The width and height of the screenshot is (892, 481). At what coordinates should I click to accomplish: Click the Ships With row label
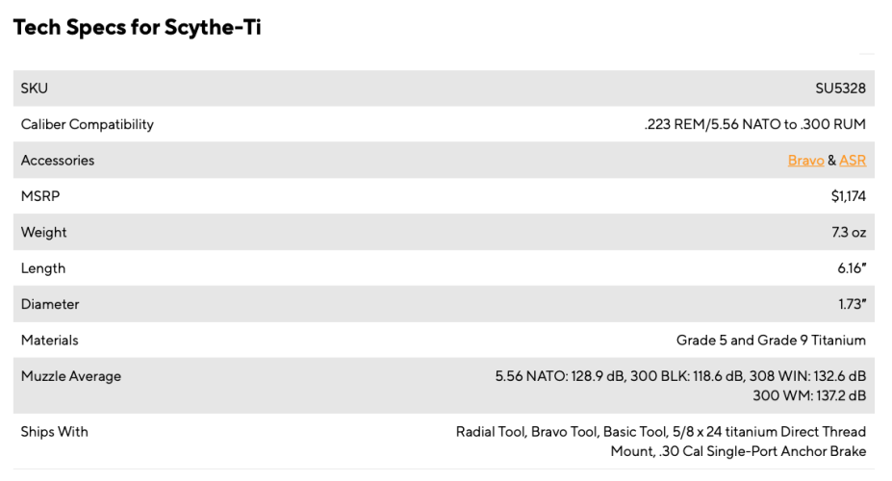click(55, 432)
